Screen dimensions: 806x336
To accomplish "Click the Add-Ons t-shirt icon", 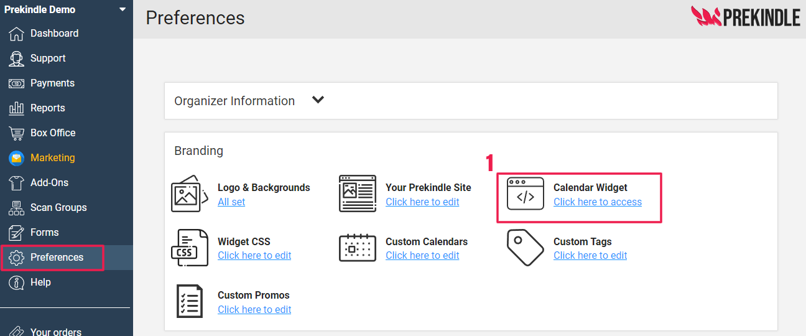I will (x=17, y=183).
